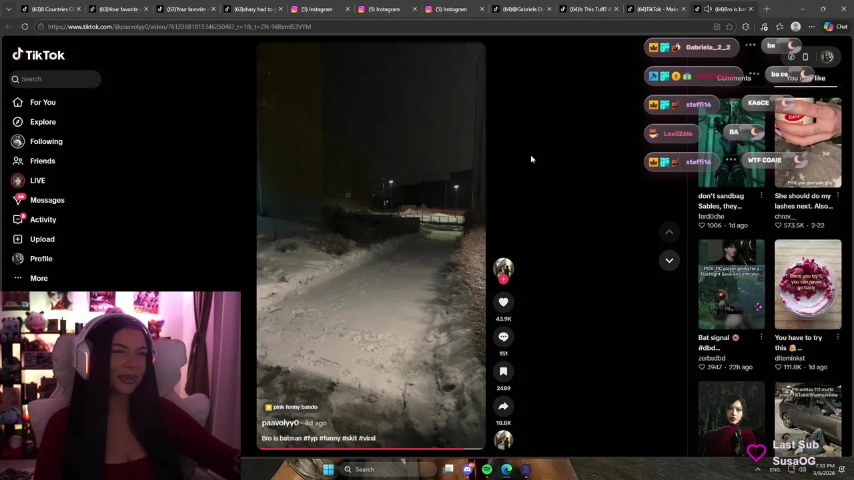Click the #fyp hashtag
Image resolution: width=854 pixels, height=480 pixels.
(310, 438)
